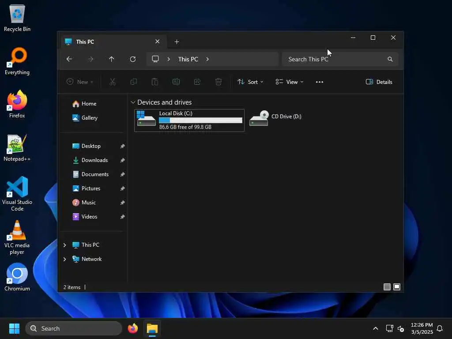The image size is (452, 339).
Task: Click the chevron after This PC in address bar
Action: 207,59
